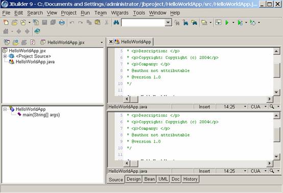Click the Find binoculars icon

pos(116,22)
